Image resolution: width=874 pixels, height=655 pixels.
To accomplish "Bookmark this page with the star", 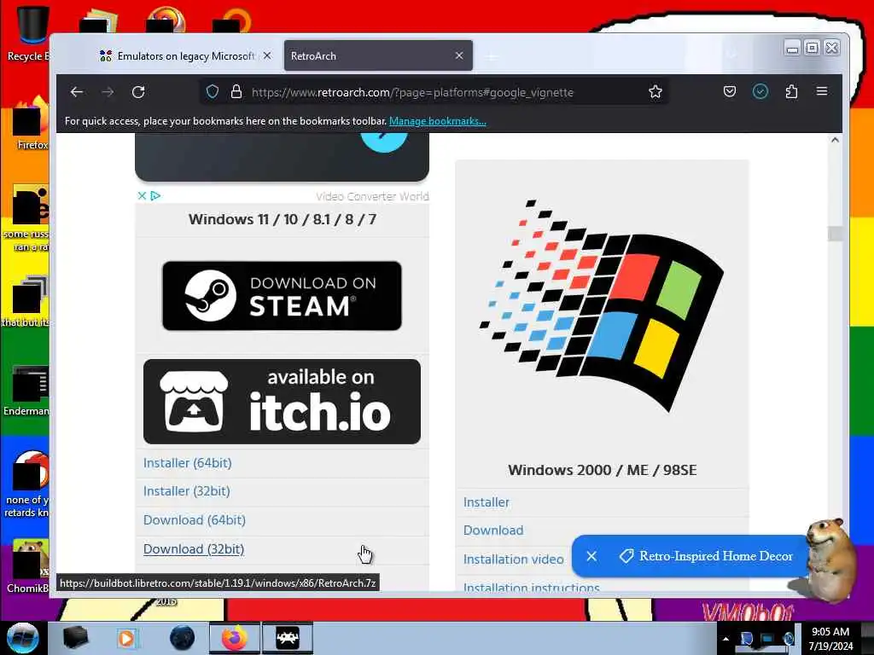I will tap(655, 92).
